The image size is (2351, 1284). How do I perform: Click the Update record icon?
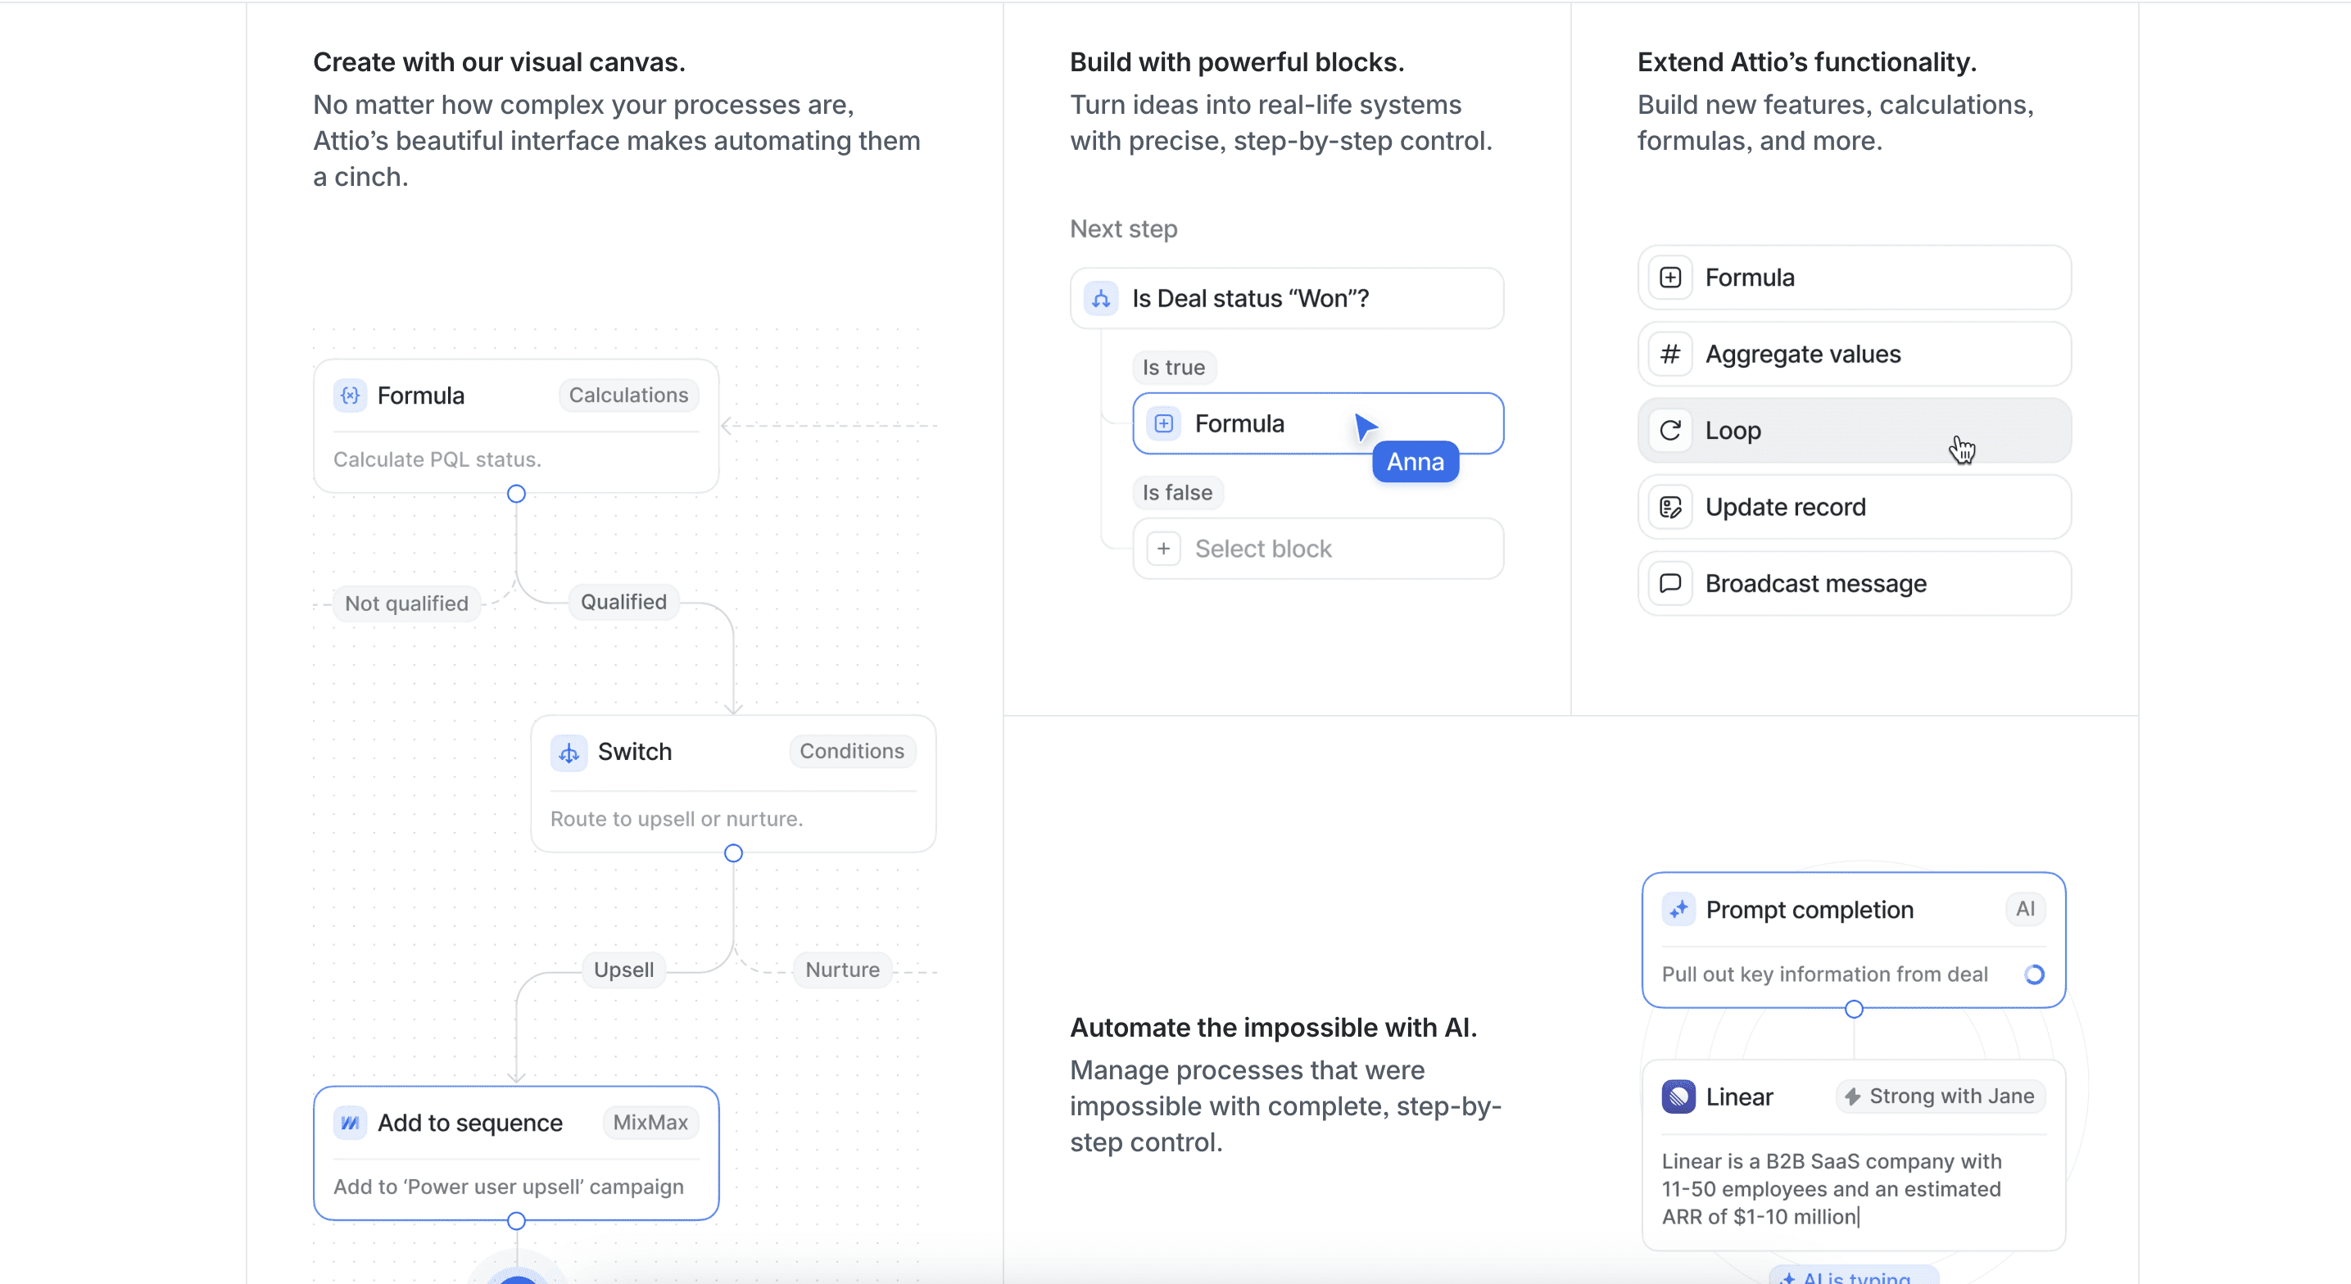pos(1670,507)
